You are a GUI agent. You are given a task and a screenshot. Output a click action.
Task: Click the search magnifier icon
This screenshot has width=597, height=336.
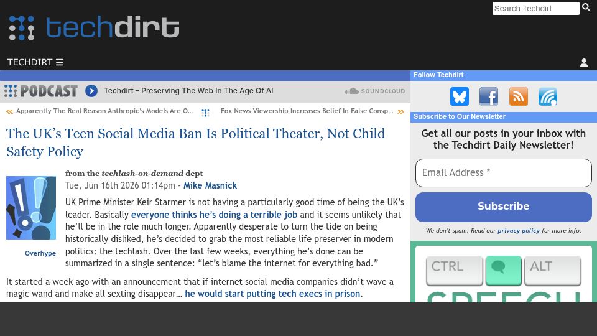click(586, 7)
